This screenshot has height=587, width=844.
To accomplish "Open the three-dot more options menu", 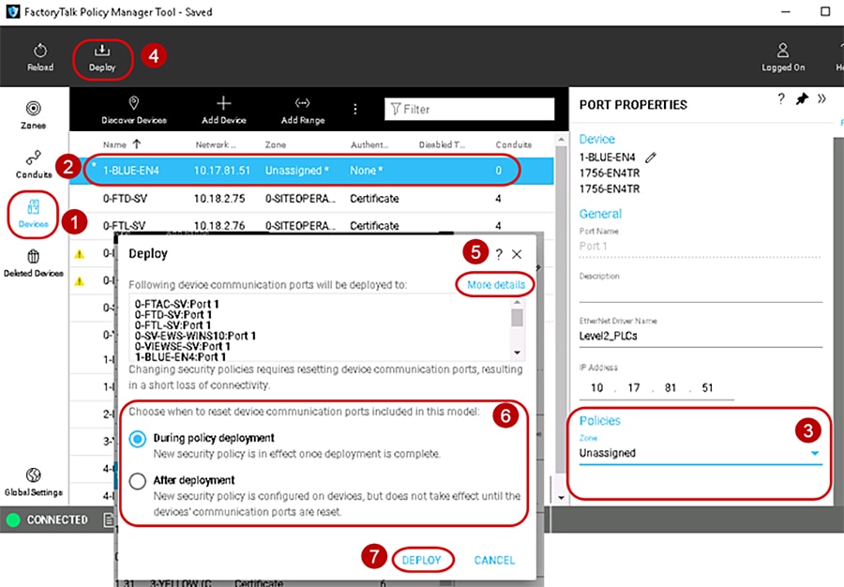I will [355, 109].
